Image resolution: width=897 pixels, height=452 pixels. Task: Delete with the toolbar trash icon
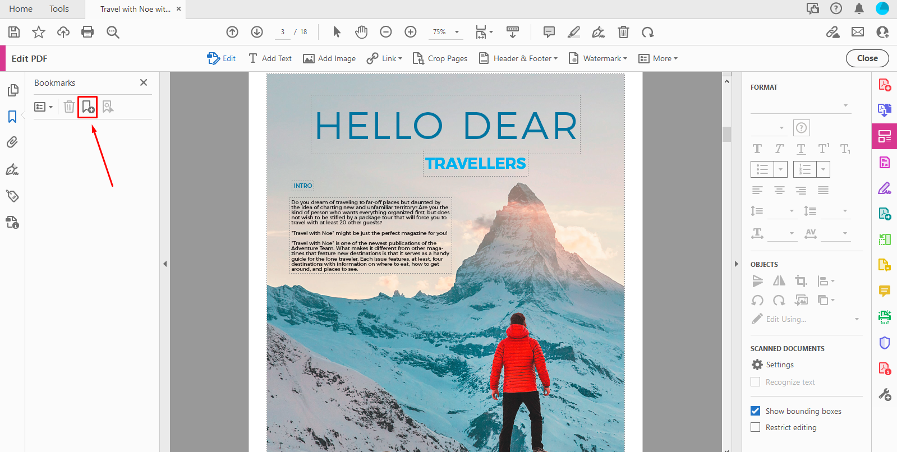tap(623, 32)
